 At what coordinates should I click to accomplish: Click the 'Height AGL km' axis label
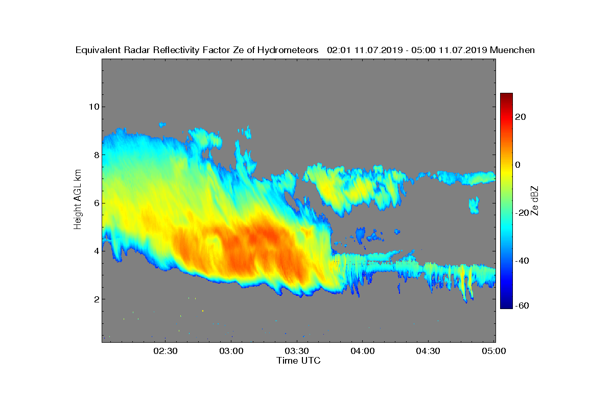click(x=78, y=200)
